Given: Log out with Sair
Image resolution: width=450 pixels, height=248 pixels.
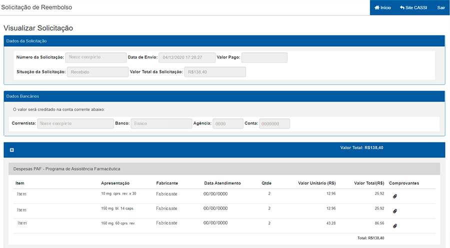Looking at the screenshot, I should pos(441,8).
